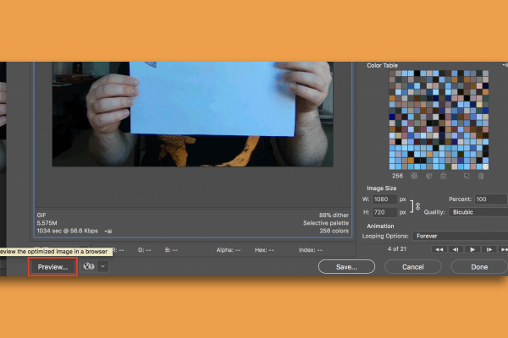This screenshot has width=508, height=338.
Task: Click the Save... button
Action: point(346,267)
